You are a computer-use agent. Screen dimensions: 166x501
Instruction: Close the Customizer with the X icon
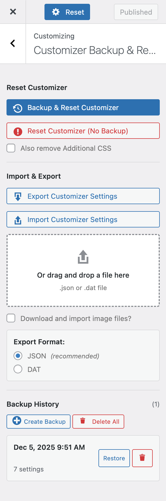[13, 12]
